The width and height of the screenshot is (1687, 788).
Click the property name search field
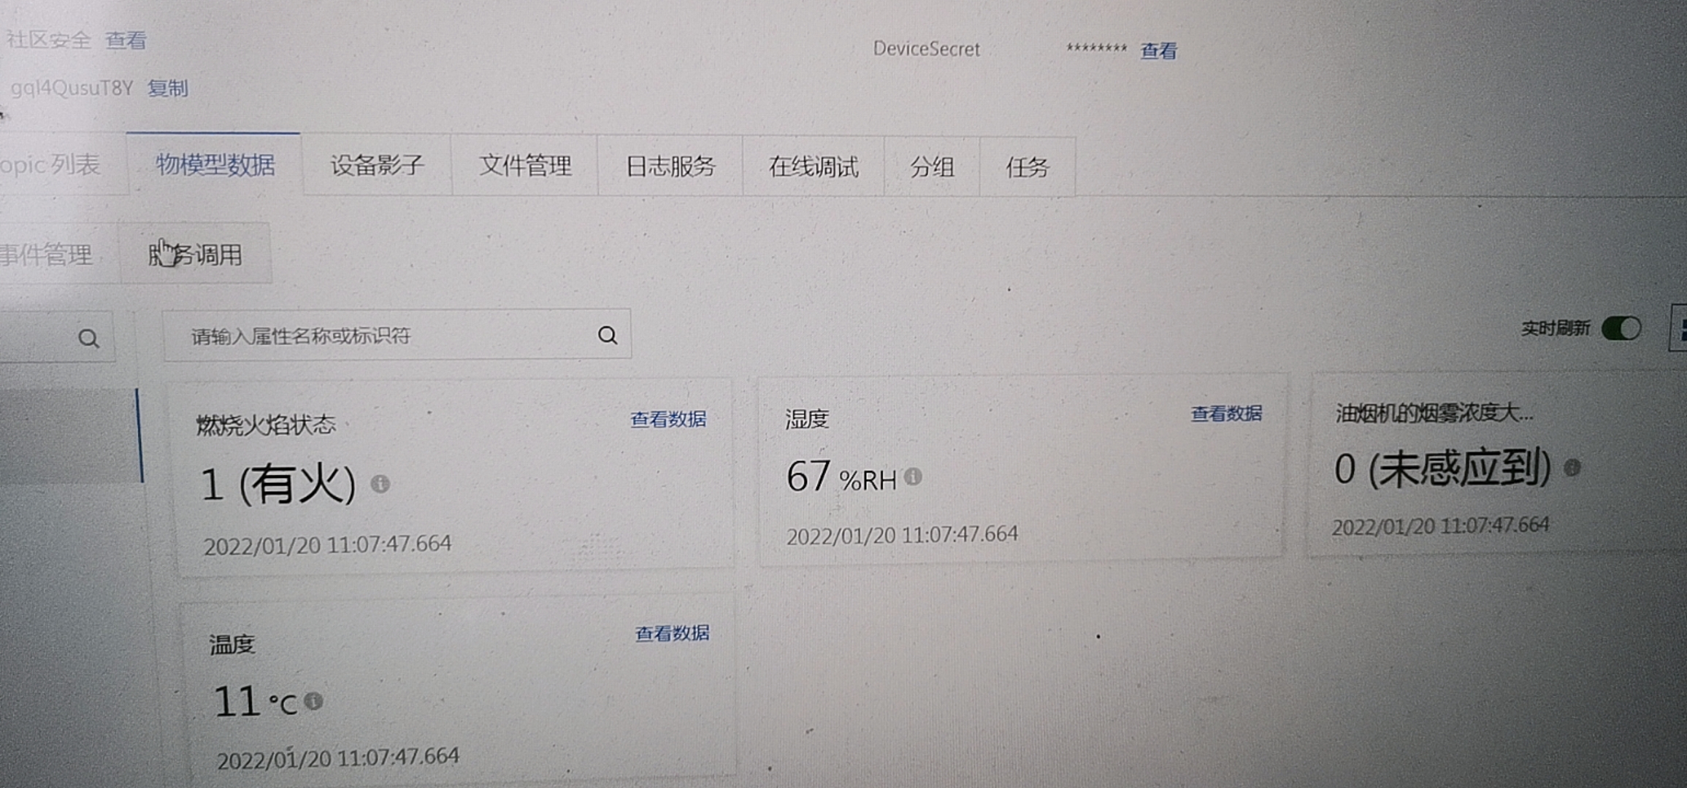(397, 335)
